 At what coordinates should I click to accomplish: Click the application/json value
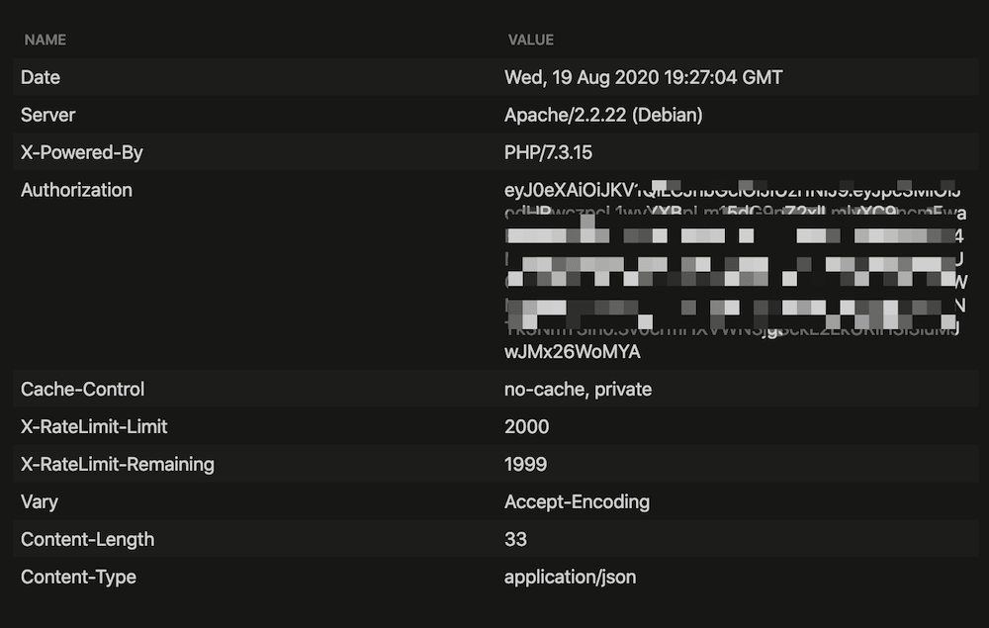[x=570, y=577]
